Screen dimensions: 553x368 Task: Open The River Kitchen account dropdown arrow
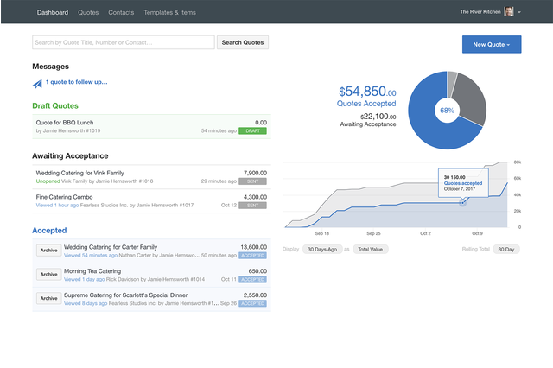click(x=520, y=12)
